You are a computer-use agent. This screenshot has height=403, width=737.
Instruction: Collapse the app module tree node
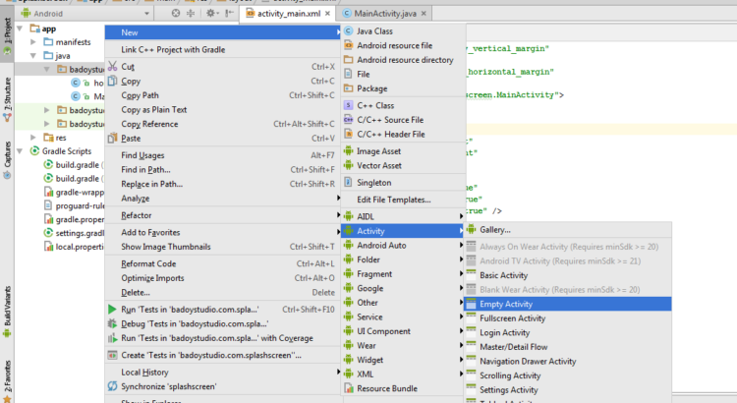pos(22,29)
